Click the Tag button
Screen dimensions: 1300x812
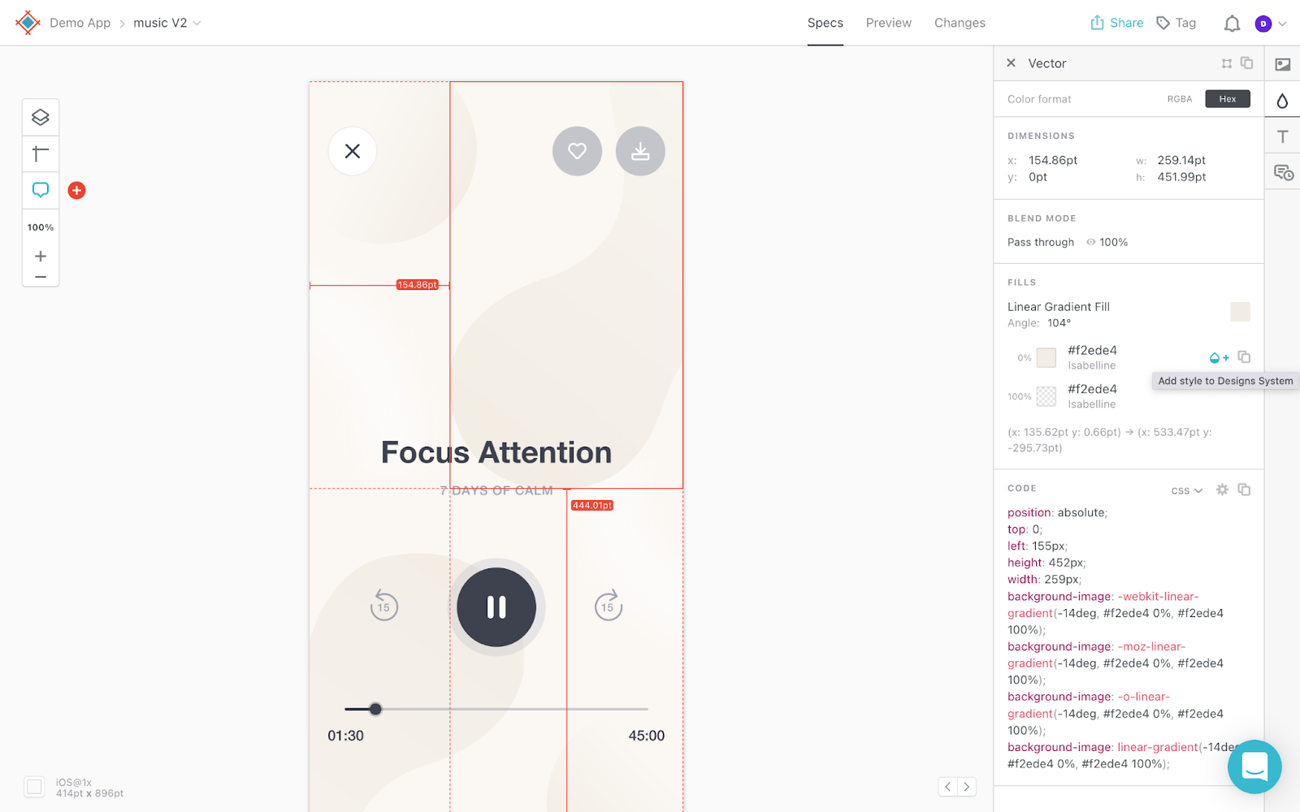[1176, 23]
